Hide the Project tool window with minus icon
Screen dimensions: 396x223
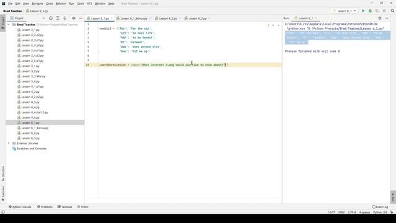click(81, 18)
